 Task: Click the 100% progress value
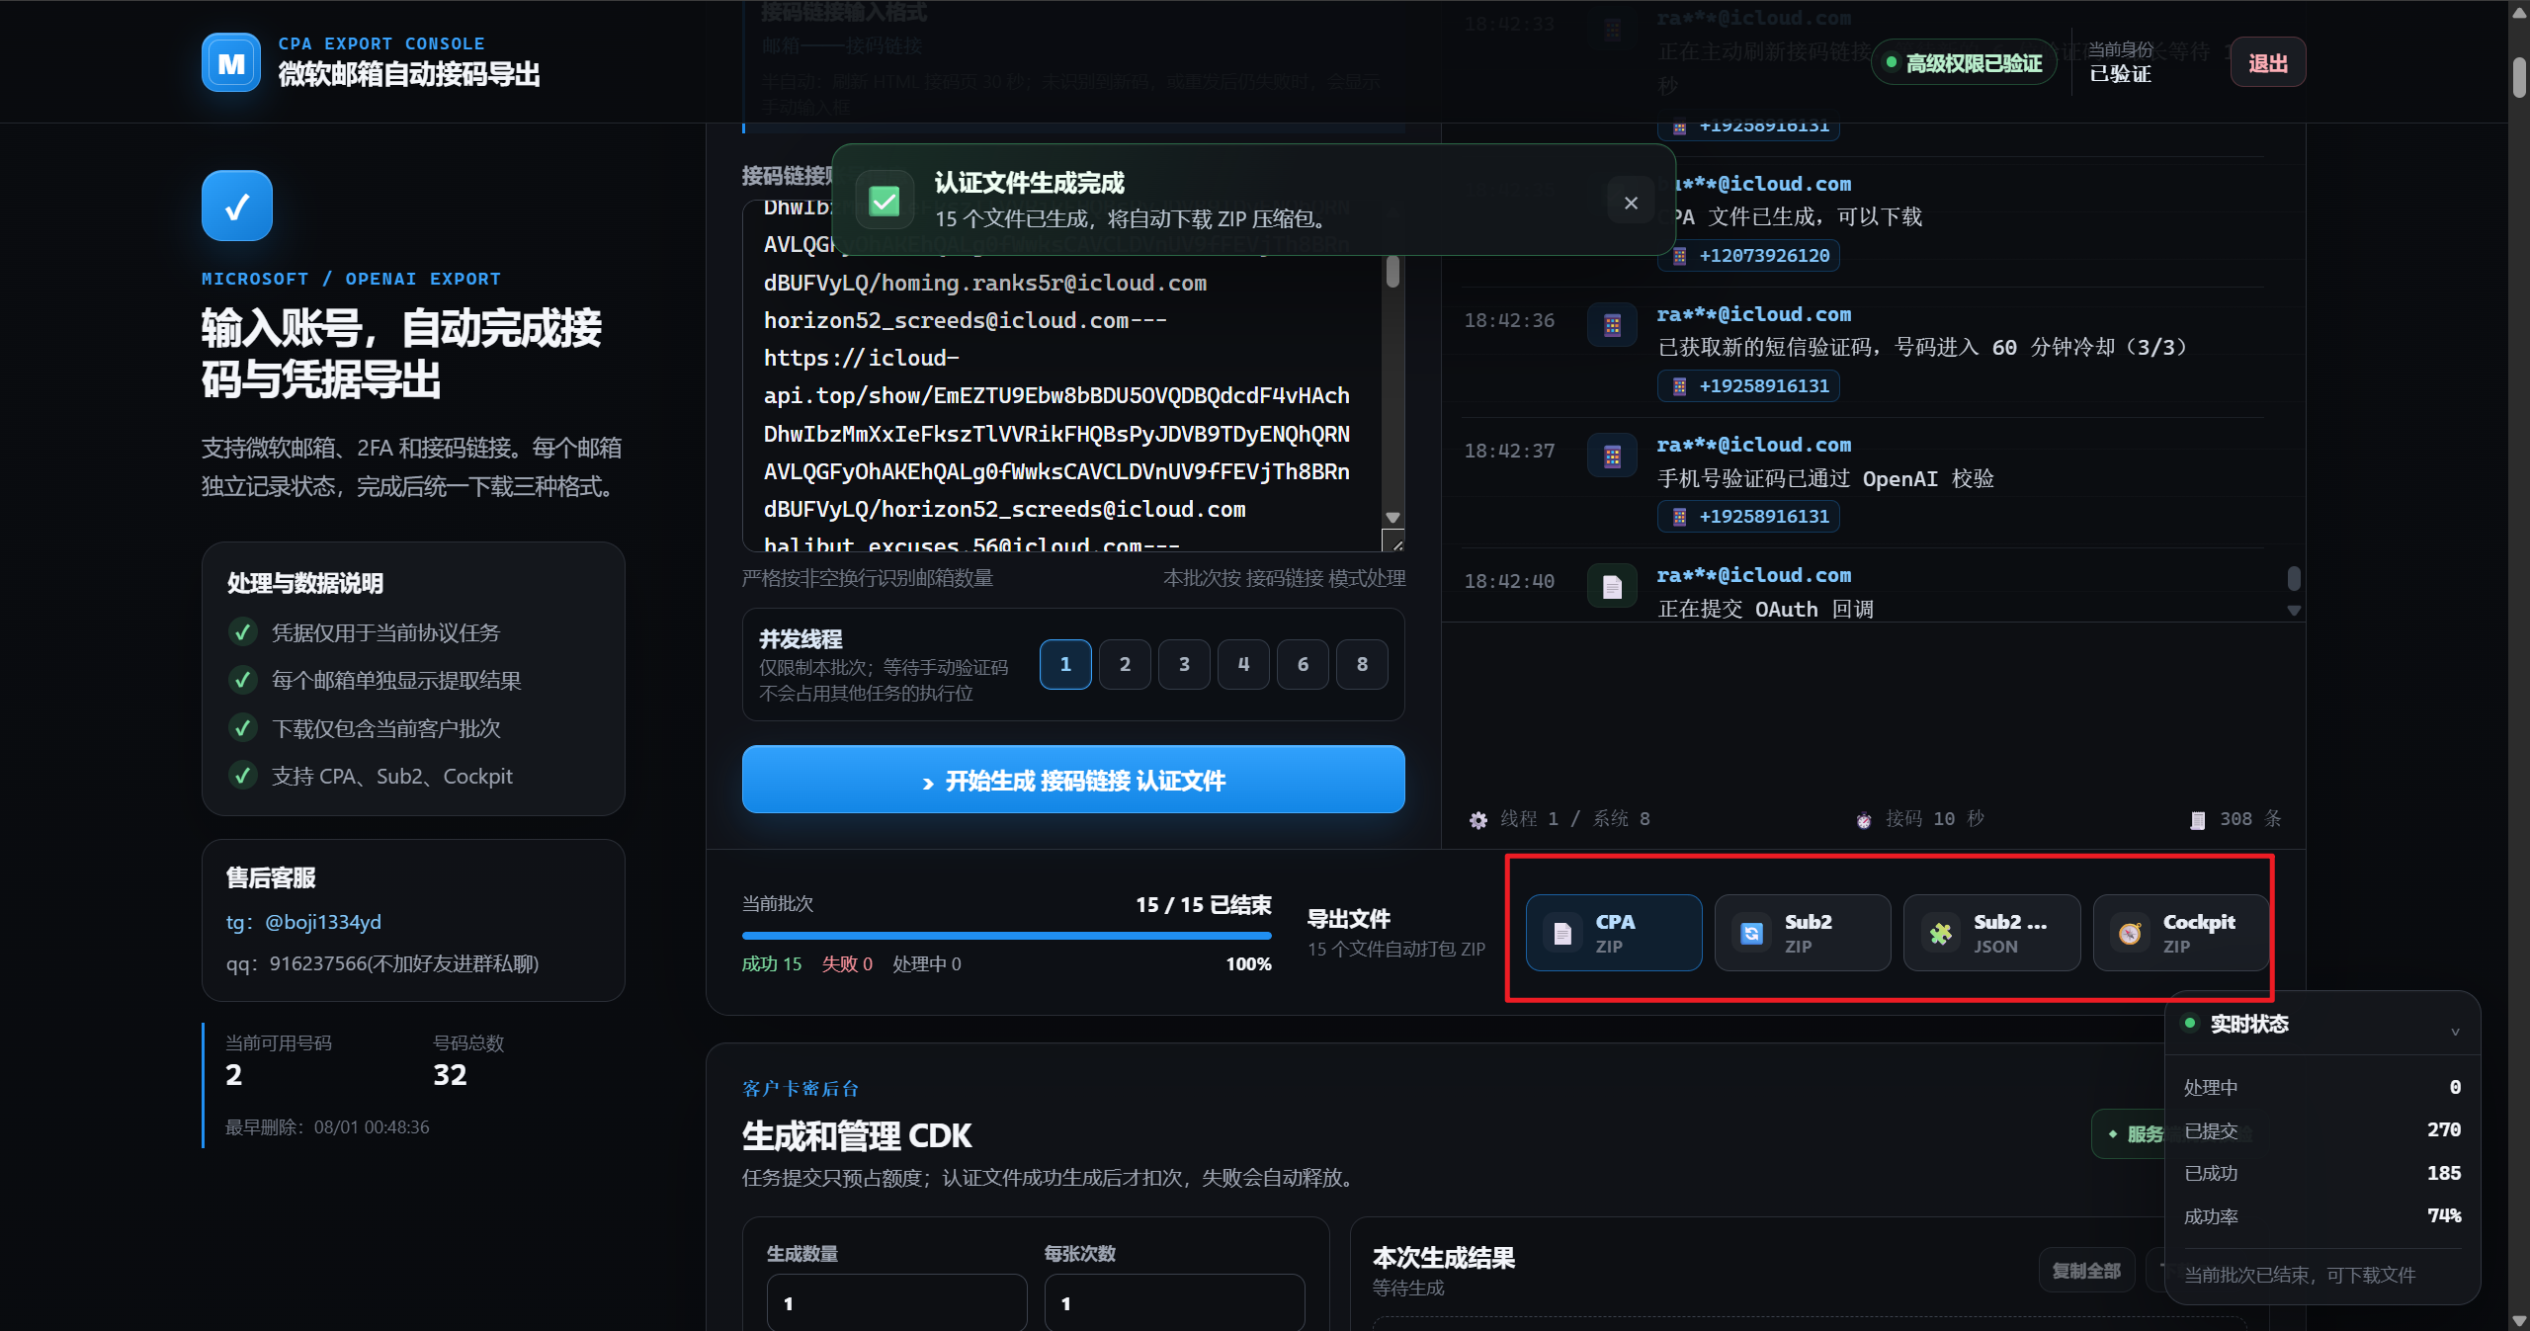click(x=1248, y=964)
